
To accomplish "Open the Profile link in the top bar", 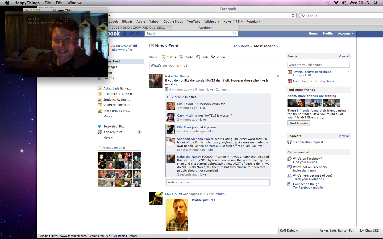I will 328,33.
